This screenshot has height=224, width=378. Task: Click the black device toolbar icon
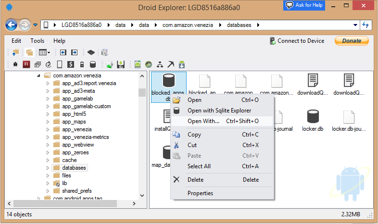click(x=91, y=52)
